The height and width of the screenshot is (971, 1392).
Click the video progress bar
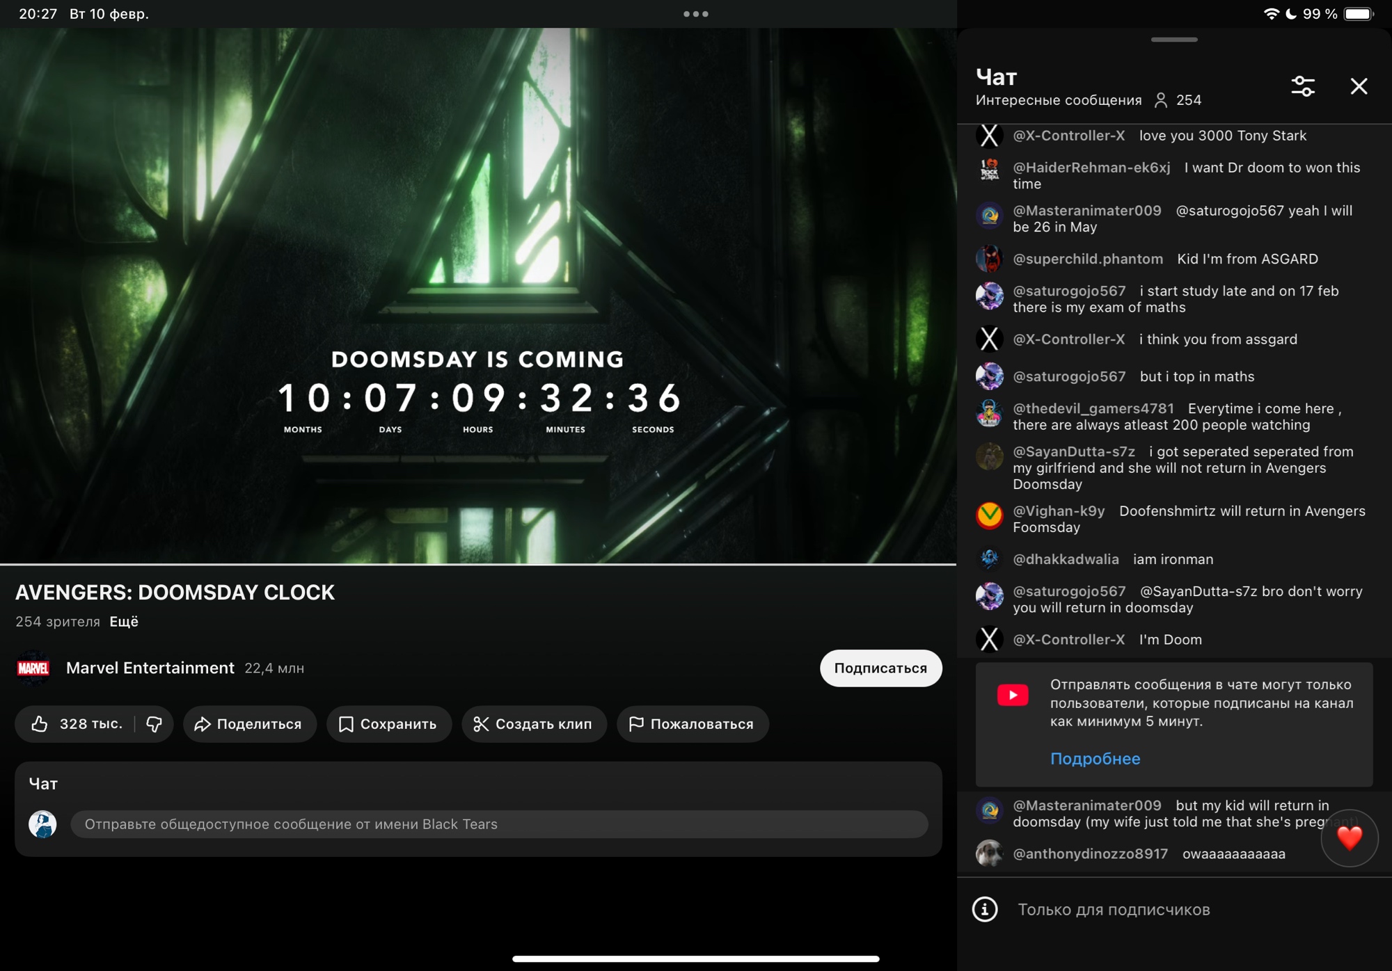pos(477,564)
